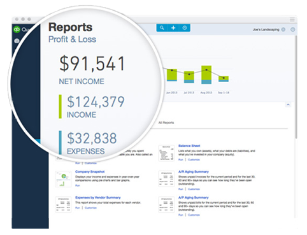Run the Expenses by Vendor Summary

pyautogui.click(x=78, y=208)
